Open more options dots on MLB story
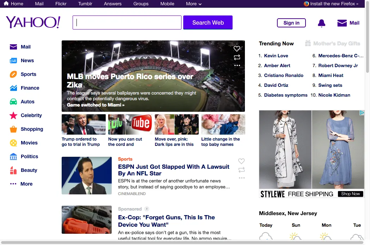This screenshot has height=245, width=370. [x=237, y=65]
